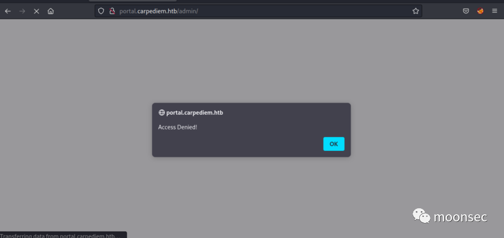Click the portal.carpediem.htb/admin/ address bar
The height and width of the screenshot is (238, 504).
258,11
